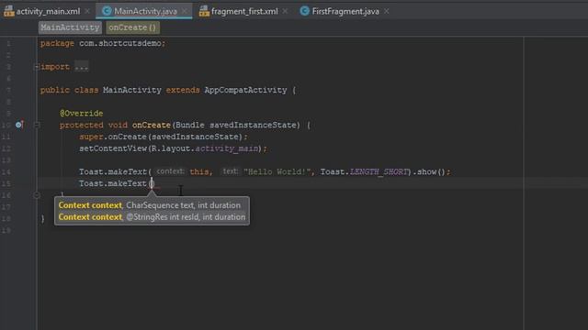This screenshot has width=588, height=330.
Task: Click the onCreate() breadcrumb
Action: coord(132,27)
